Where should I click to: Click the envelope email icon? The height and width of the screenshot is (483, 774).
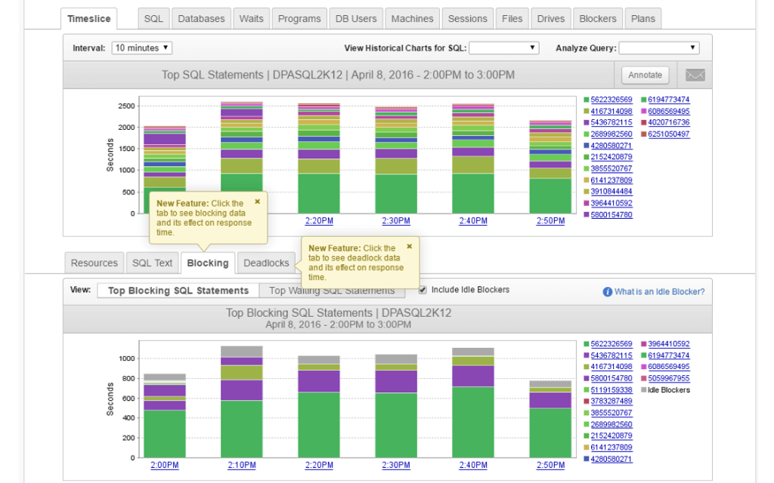[x=694, y=75]
